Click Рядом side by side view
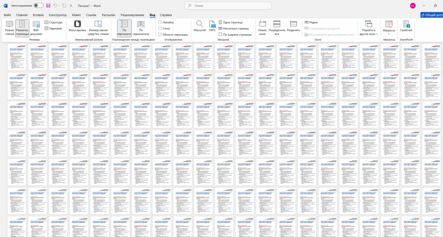443x237 pixels. 311,22
